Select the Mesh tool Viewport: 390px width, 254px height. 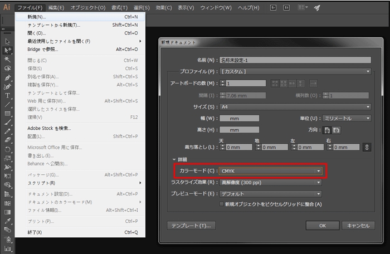click(x=7, y=203)
